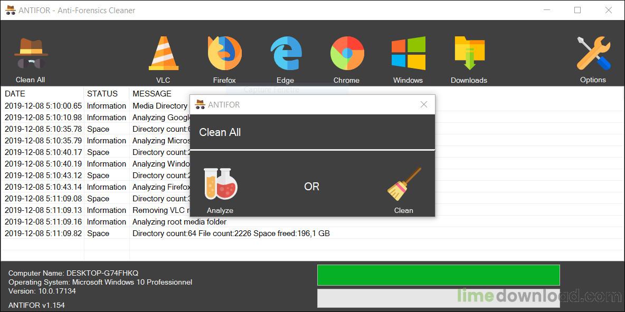Hit the Clean broom icon in dialog
The image size is (625, 312).
click(x=404, y=186)
